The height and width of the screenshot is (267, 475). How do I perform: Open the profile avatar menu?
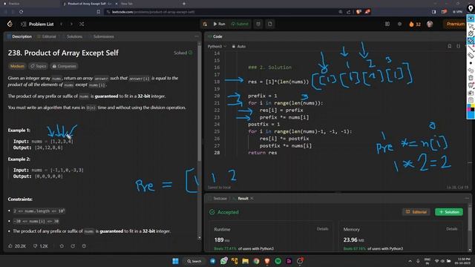[x=430, y=24]
